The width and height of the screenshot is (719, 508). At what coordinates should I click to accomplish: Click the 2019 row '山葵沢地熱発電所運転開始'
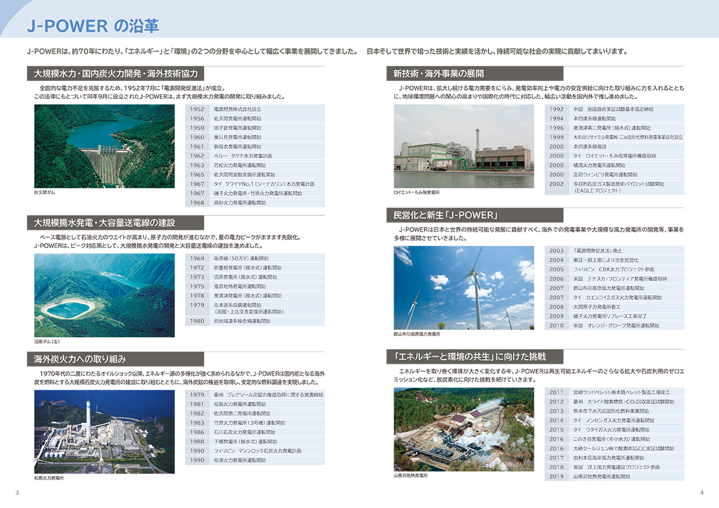pos(615,477)
